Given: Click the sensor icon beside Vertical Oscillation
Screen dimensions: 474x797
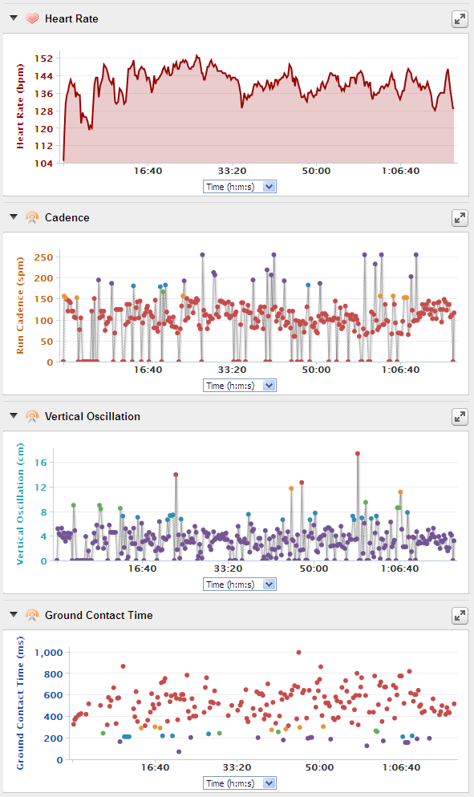Looking at the screenshot, I should pos(32,416).
